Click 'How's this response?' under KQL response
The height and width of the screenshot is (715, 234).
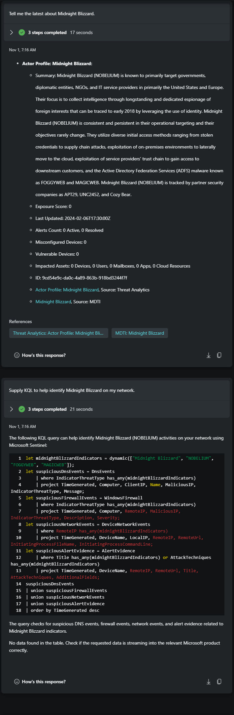point(44,682)
